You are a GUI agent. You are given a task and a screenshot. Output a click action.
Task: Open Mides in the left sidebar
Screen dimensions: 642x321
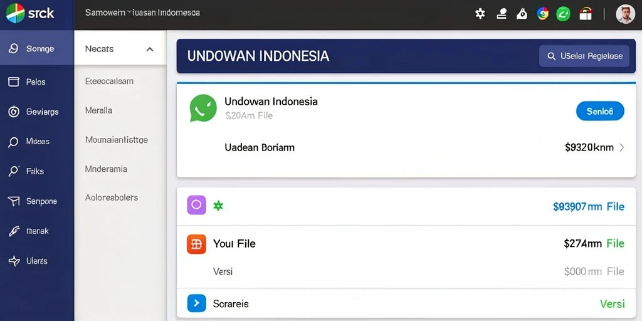37,142
